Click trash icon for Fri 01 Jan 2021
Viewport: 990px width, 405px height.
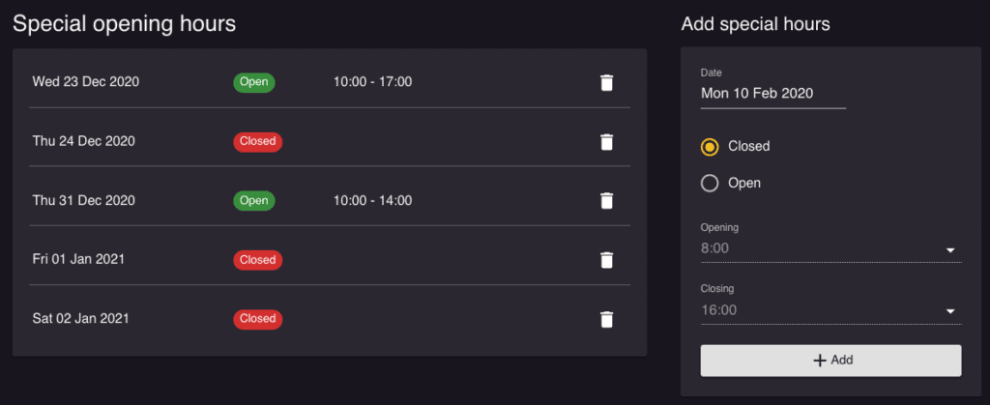click(606, 260)
